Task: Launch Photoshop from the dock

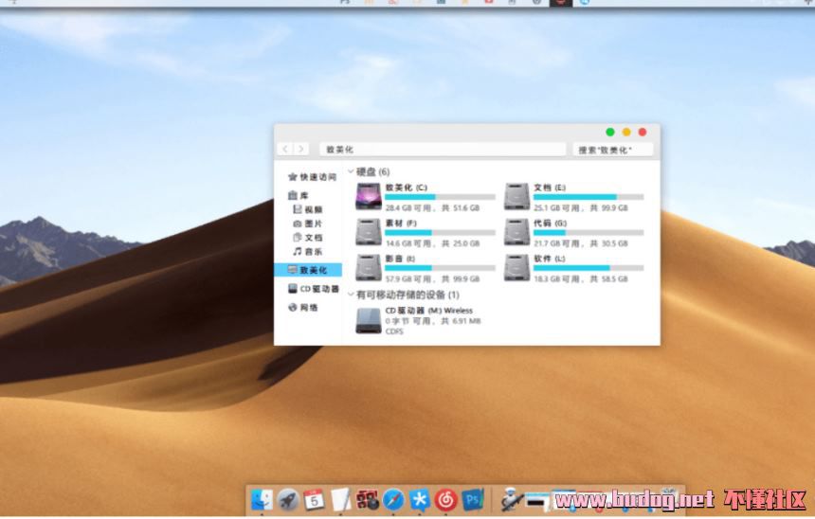Action: 473,499
